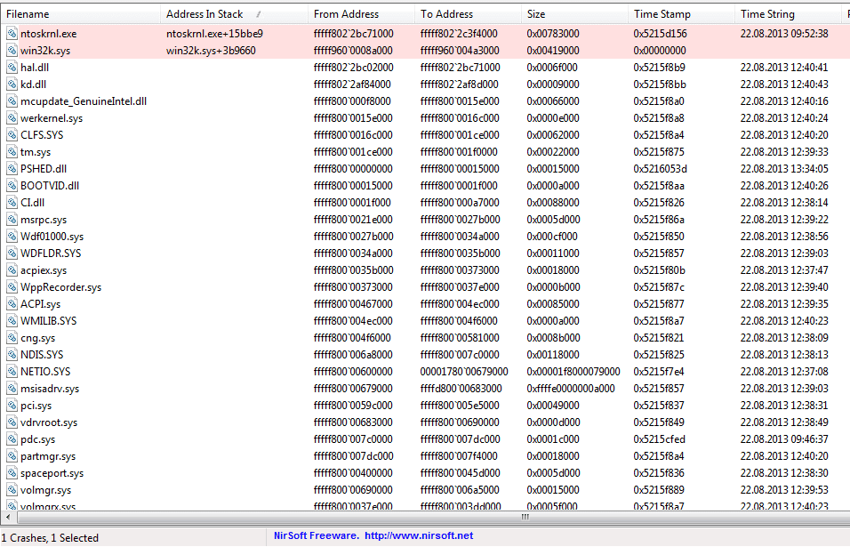
Task: Click the '1 Crashes, 1 Selected' status text
Action: tap(50, 538)
